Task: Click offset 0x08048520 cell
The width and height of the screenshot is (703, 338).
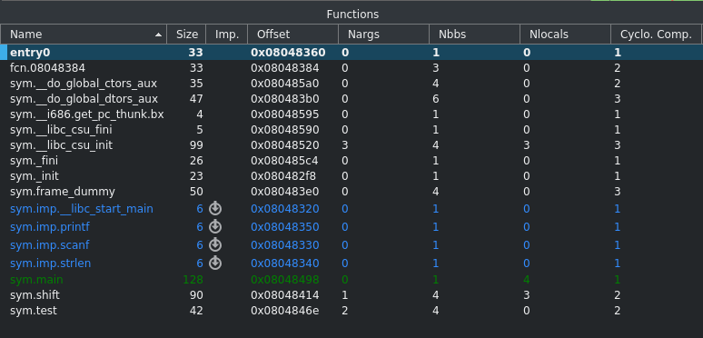Action: tap(284, 145)
